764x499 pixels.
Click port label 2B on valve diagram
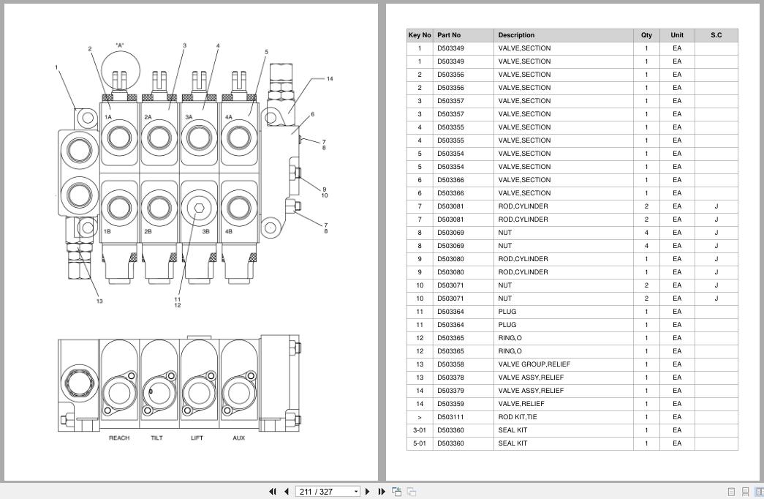148,231
